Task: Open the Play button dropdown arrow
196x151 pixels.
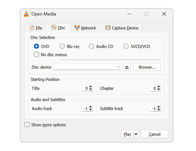Action: 136,134
